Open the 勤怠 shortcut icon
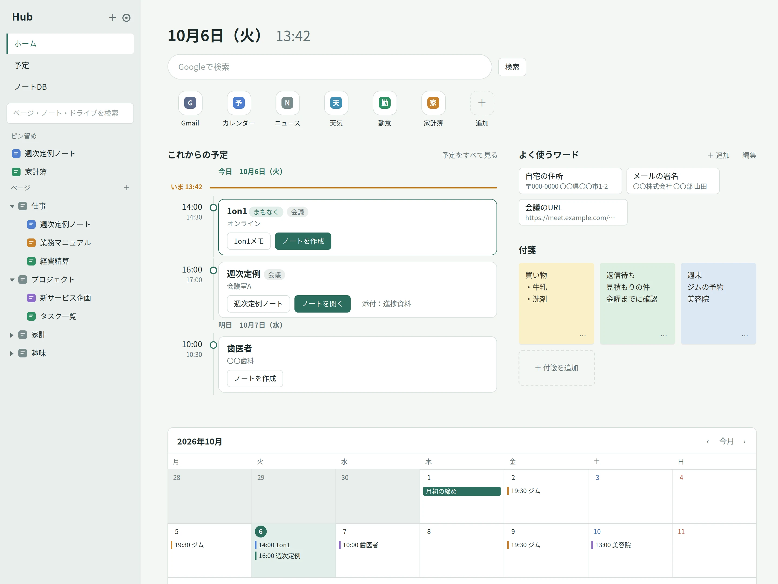 385,103
